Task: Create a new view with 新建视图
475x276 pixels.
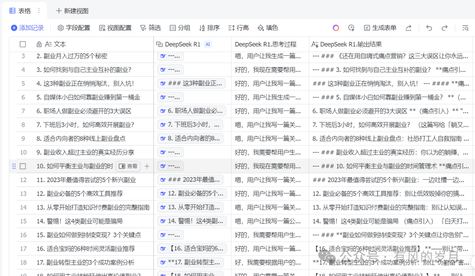Action: click(x=72, y=11)
